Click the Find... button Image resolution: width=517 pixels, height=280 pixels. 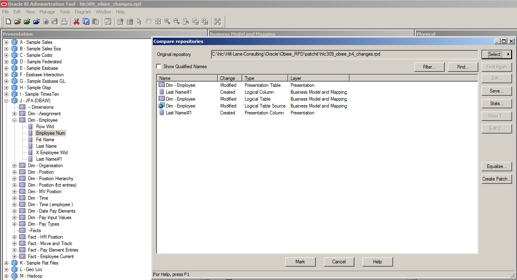463,67
